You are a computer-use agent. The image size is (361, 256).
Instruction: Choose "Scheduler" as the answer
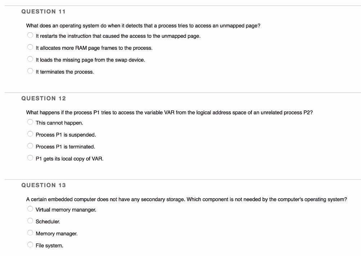(30, 220)
